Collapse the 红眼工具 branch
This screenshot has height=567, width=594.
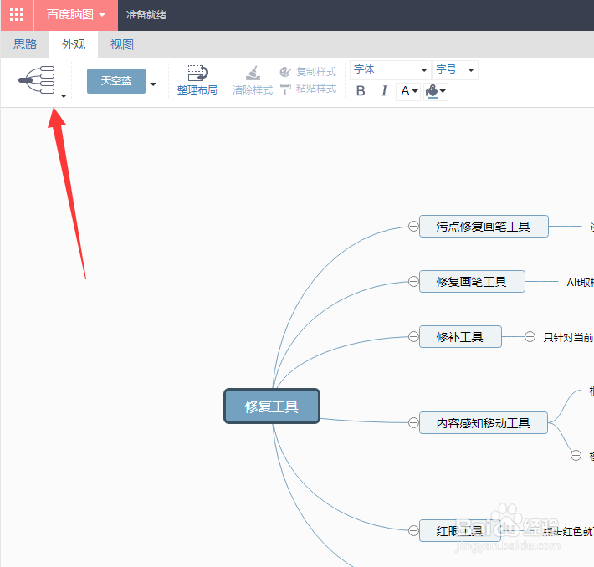click(413, 531)
